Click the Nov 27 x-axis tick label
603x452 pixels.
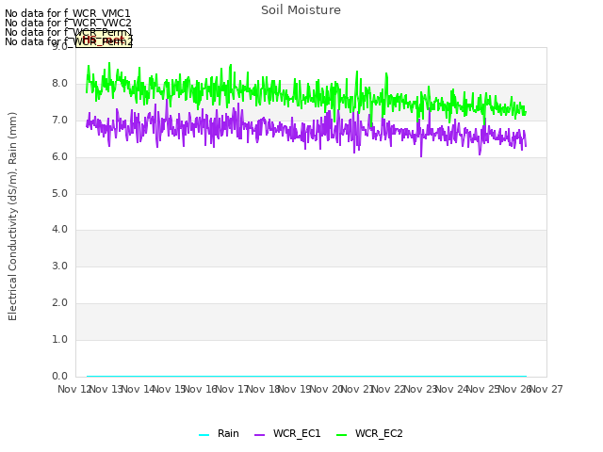pos(546,389)
